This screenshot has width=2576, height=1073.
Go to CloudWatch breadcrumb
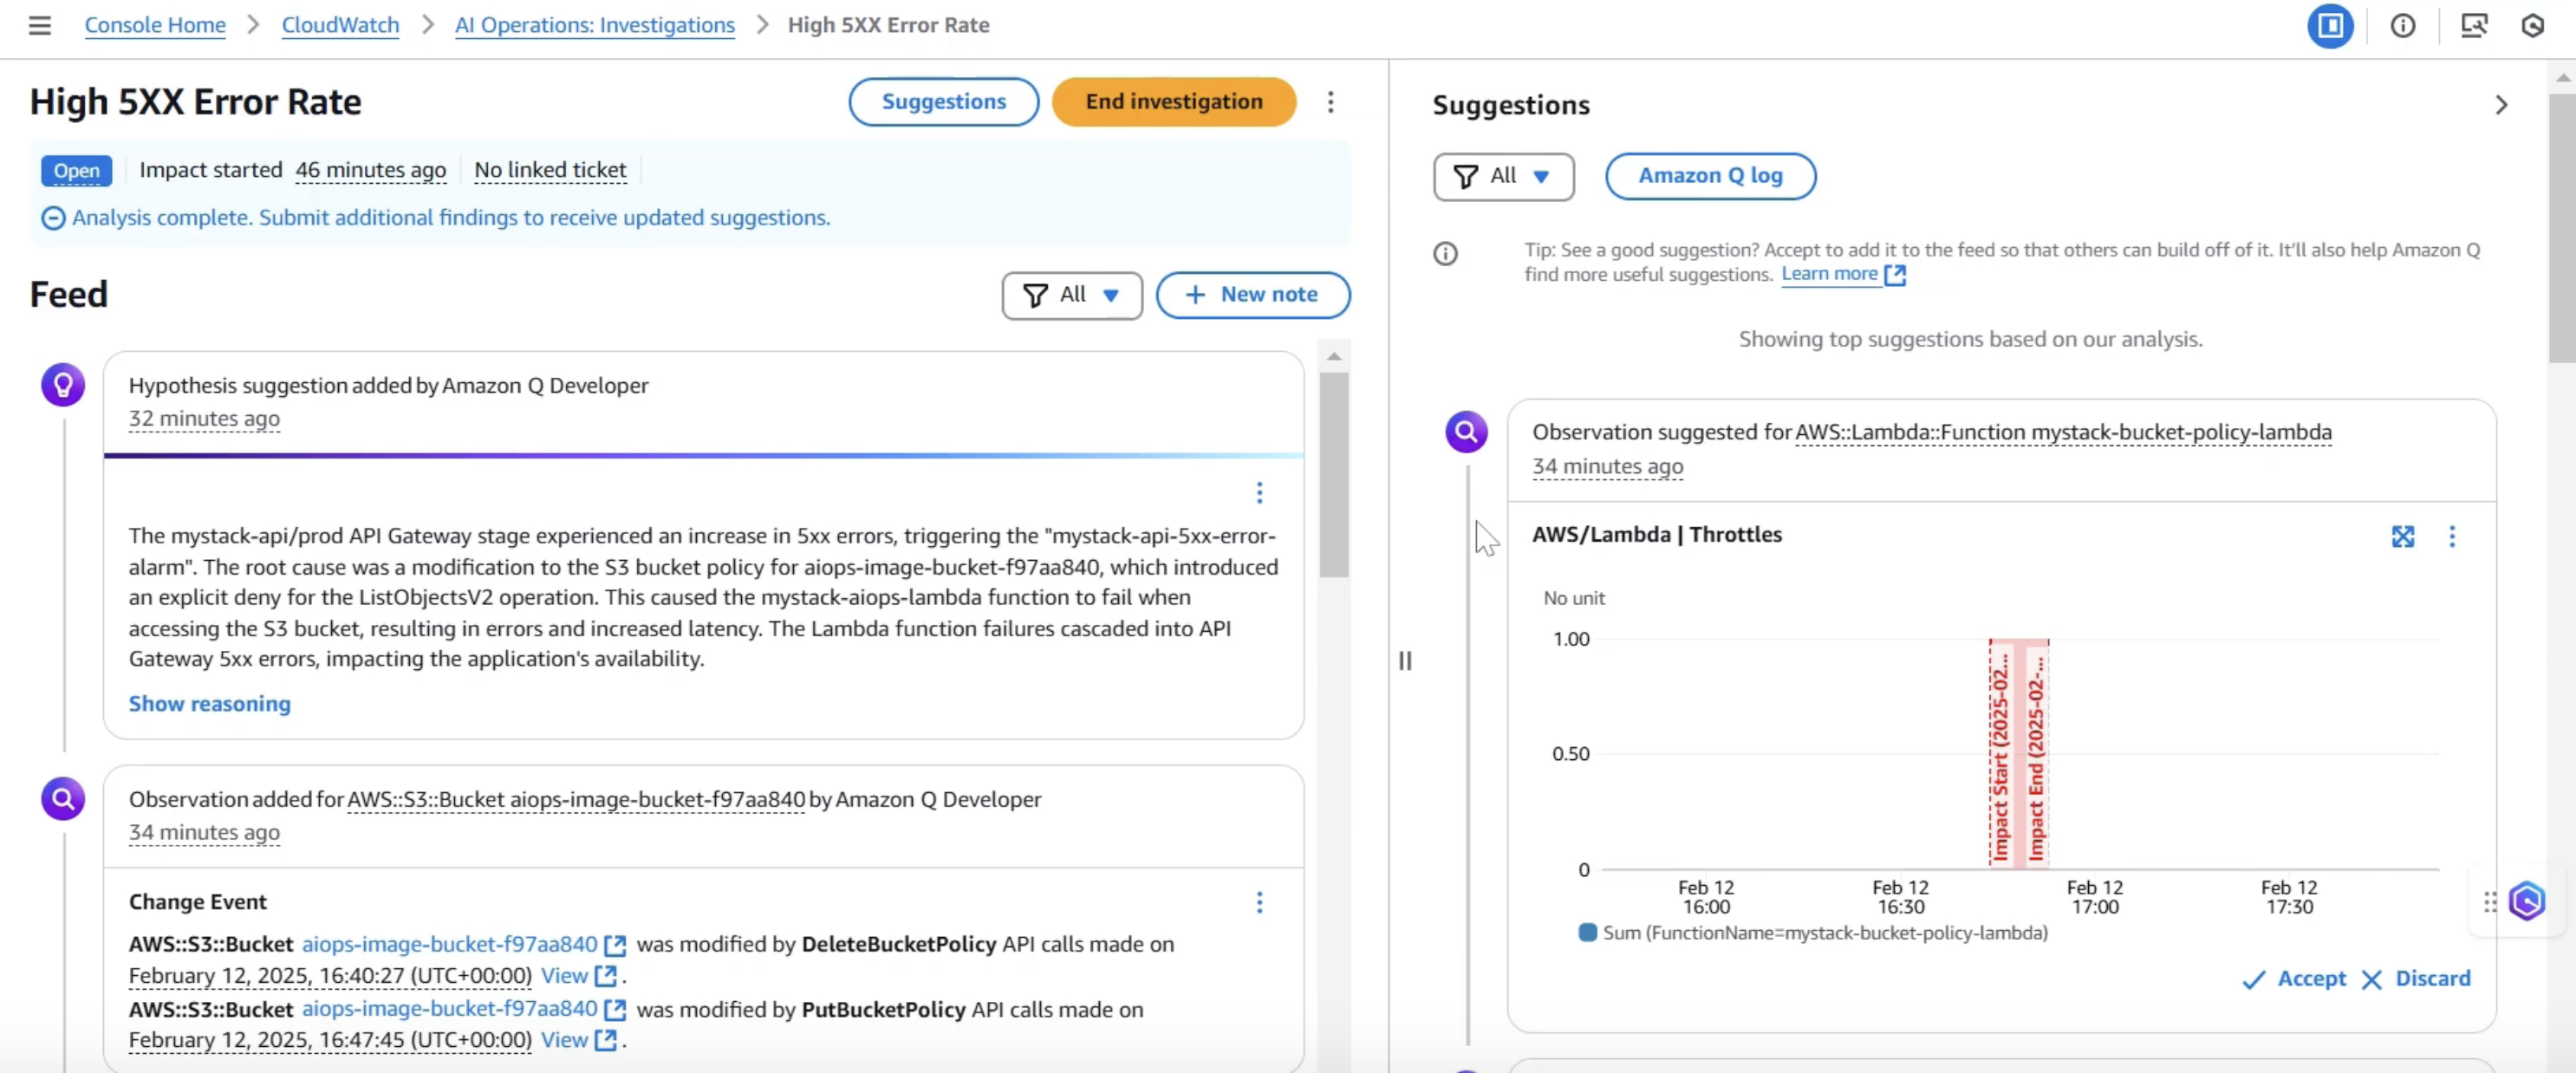click(340, 25)
